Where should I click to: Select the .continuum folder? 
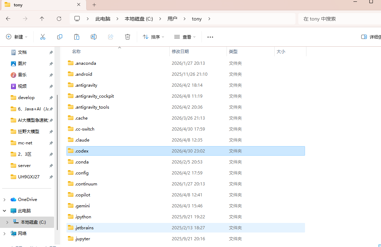(x=86, y=184)
